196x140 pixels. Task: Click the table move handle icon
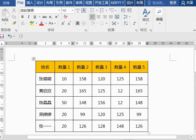click(34, 59)
